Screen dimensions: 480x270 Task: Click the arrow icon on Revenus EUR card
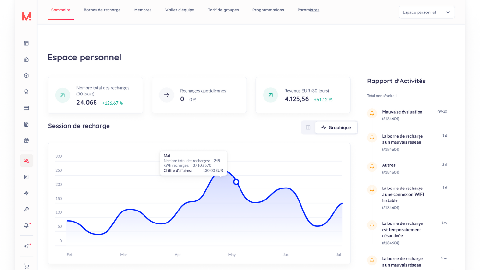270,95
